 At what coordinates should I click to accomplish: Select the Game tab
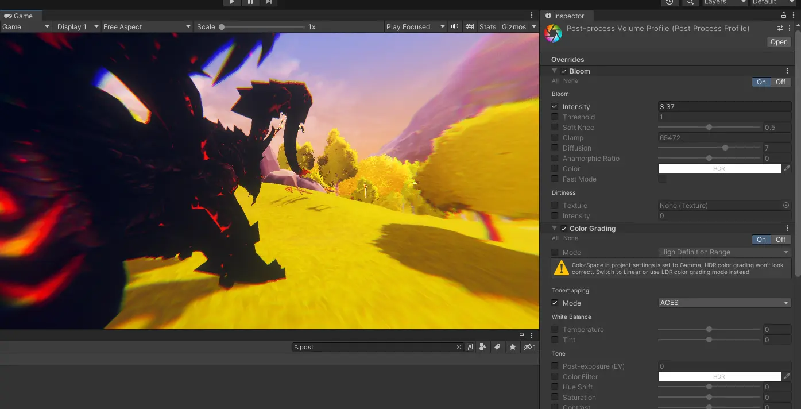pyautogui.click(x=18, y=16)
